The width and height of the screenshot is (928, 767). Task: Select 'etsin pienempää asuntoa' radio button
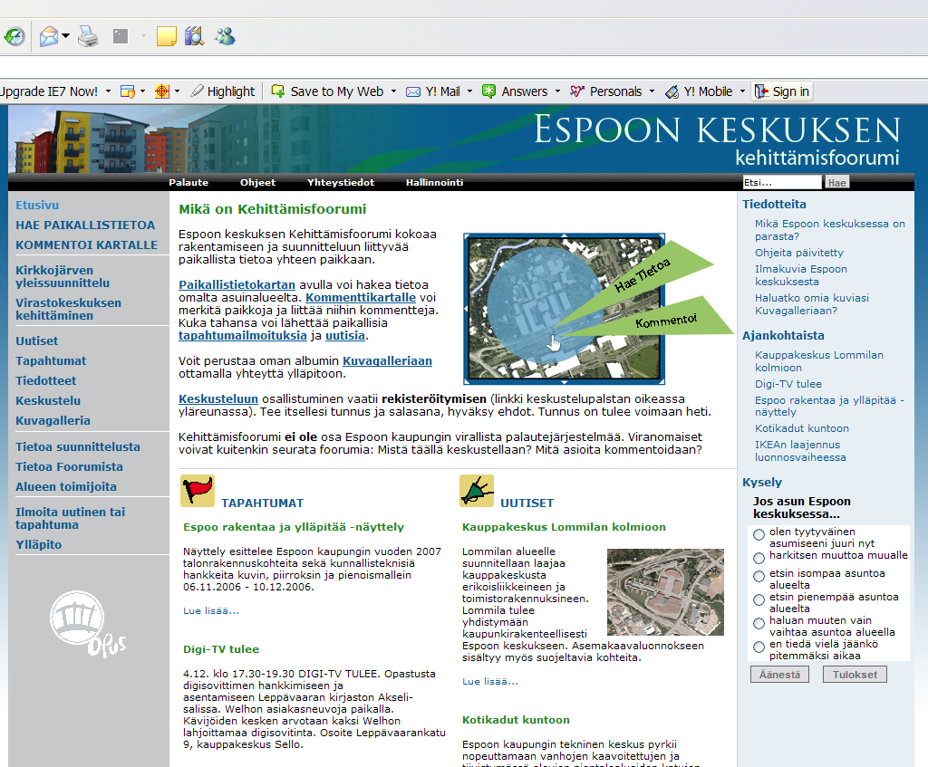(x=759, y=599)
